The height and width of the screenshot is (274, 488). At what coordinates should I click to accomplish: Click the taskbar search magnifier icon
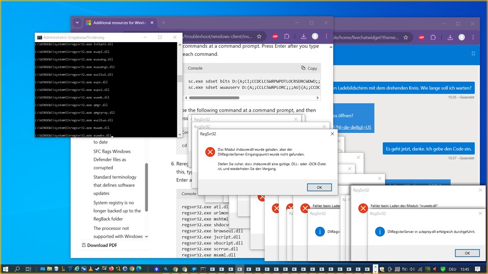pos(17,269)
